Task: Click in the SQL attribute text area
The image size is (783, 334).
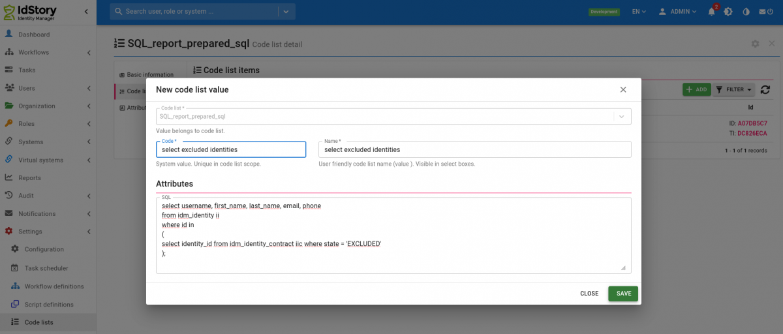Action: click(x=393, y=235)
